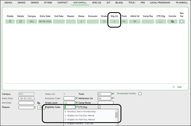Click the Eligibility Code input field
The width and height of the screenshot is (191, 126).
69,107
